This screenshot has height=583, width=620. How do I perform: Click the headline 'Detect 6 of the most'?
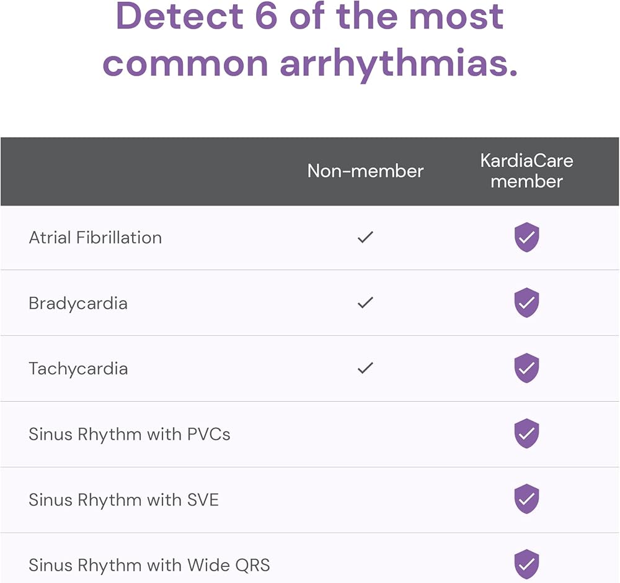[x=309, y=16]
